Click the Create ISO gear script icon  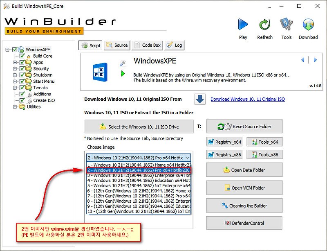point(29,101)
